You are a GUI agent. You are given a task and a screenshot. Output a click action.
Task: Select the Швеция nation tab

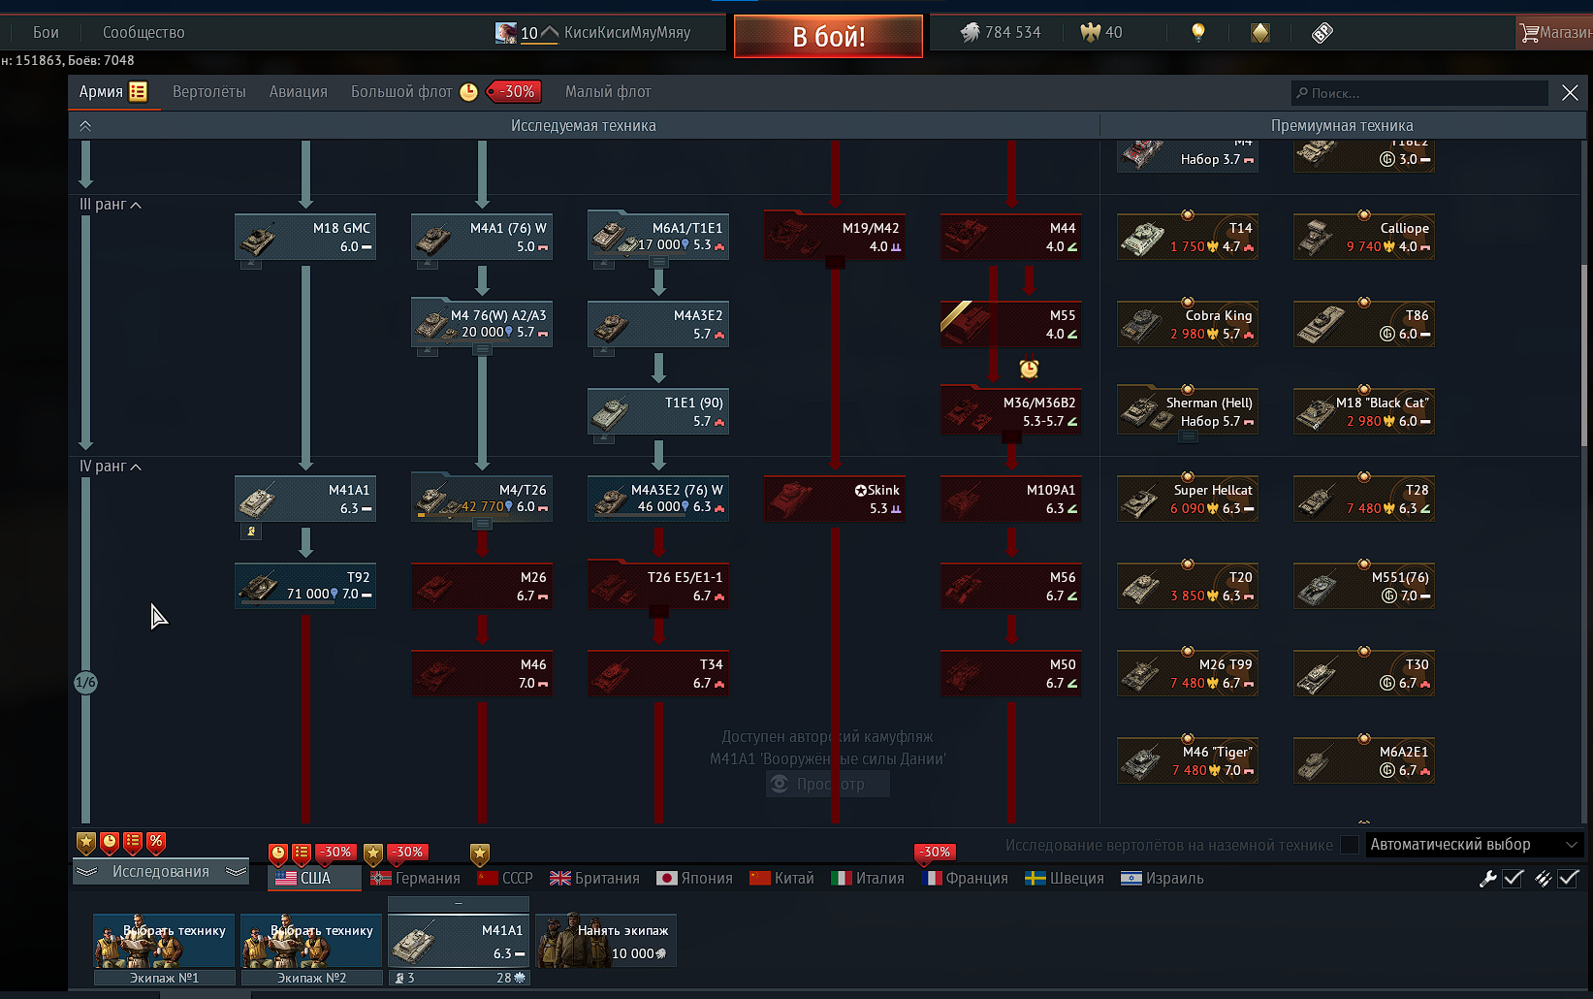tap(1065, 878)
